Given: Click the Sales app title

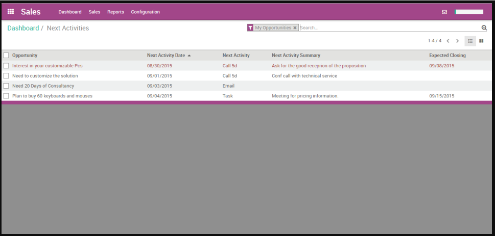Looking at the screenshot, I should coord(31,12).
